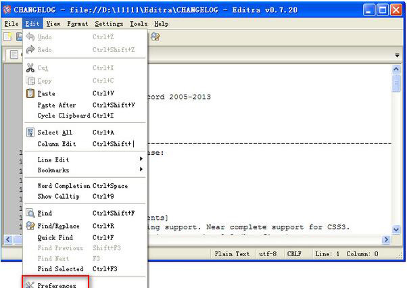This screenshot has height=288, width=407.
Task: Click the Find magnifier icon
Action: tap(30, 213)
